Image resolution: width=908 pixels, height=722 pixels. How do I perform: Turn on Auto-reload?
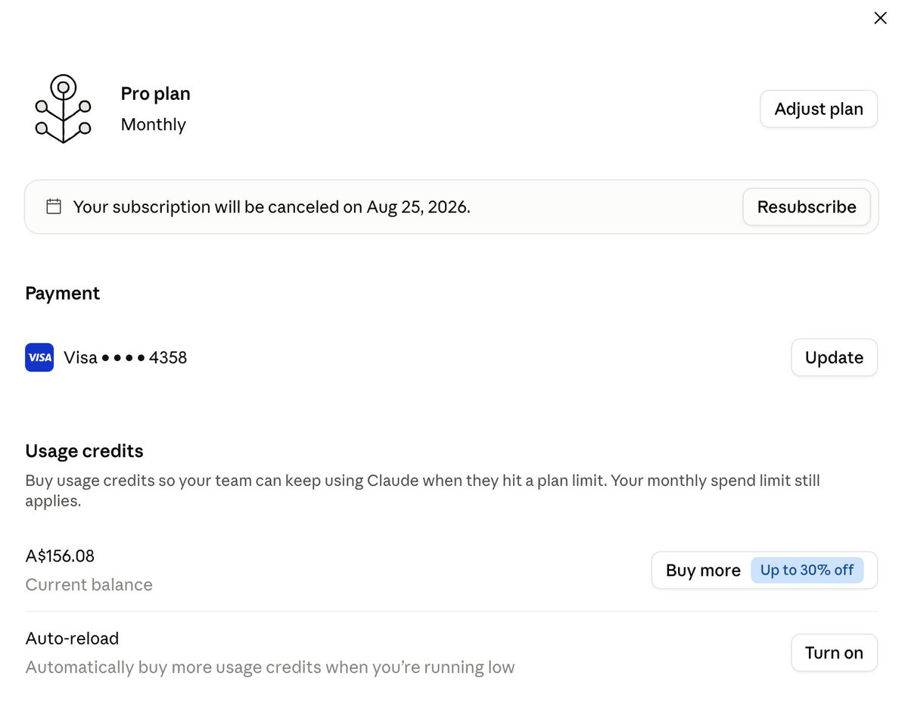834,652
